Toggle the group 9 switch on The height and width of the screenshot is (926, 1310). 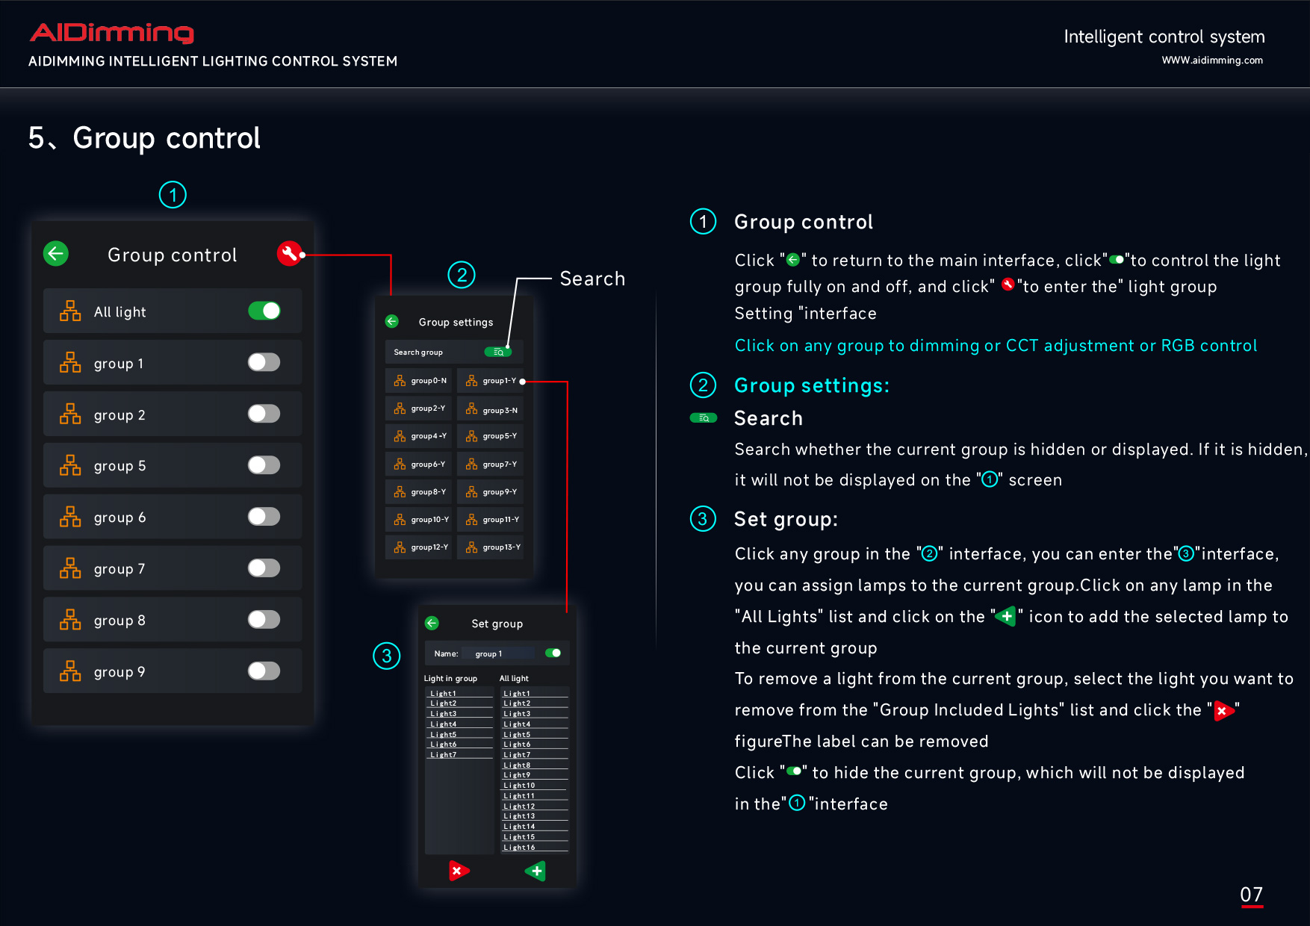264,671
